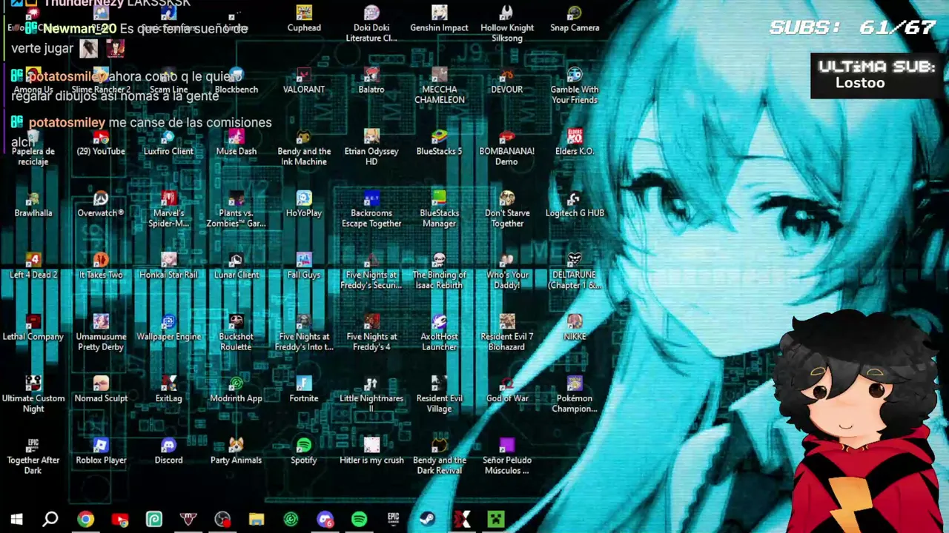Select Bendy and the Dark Revival icon

click(x=440, y=457)
